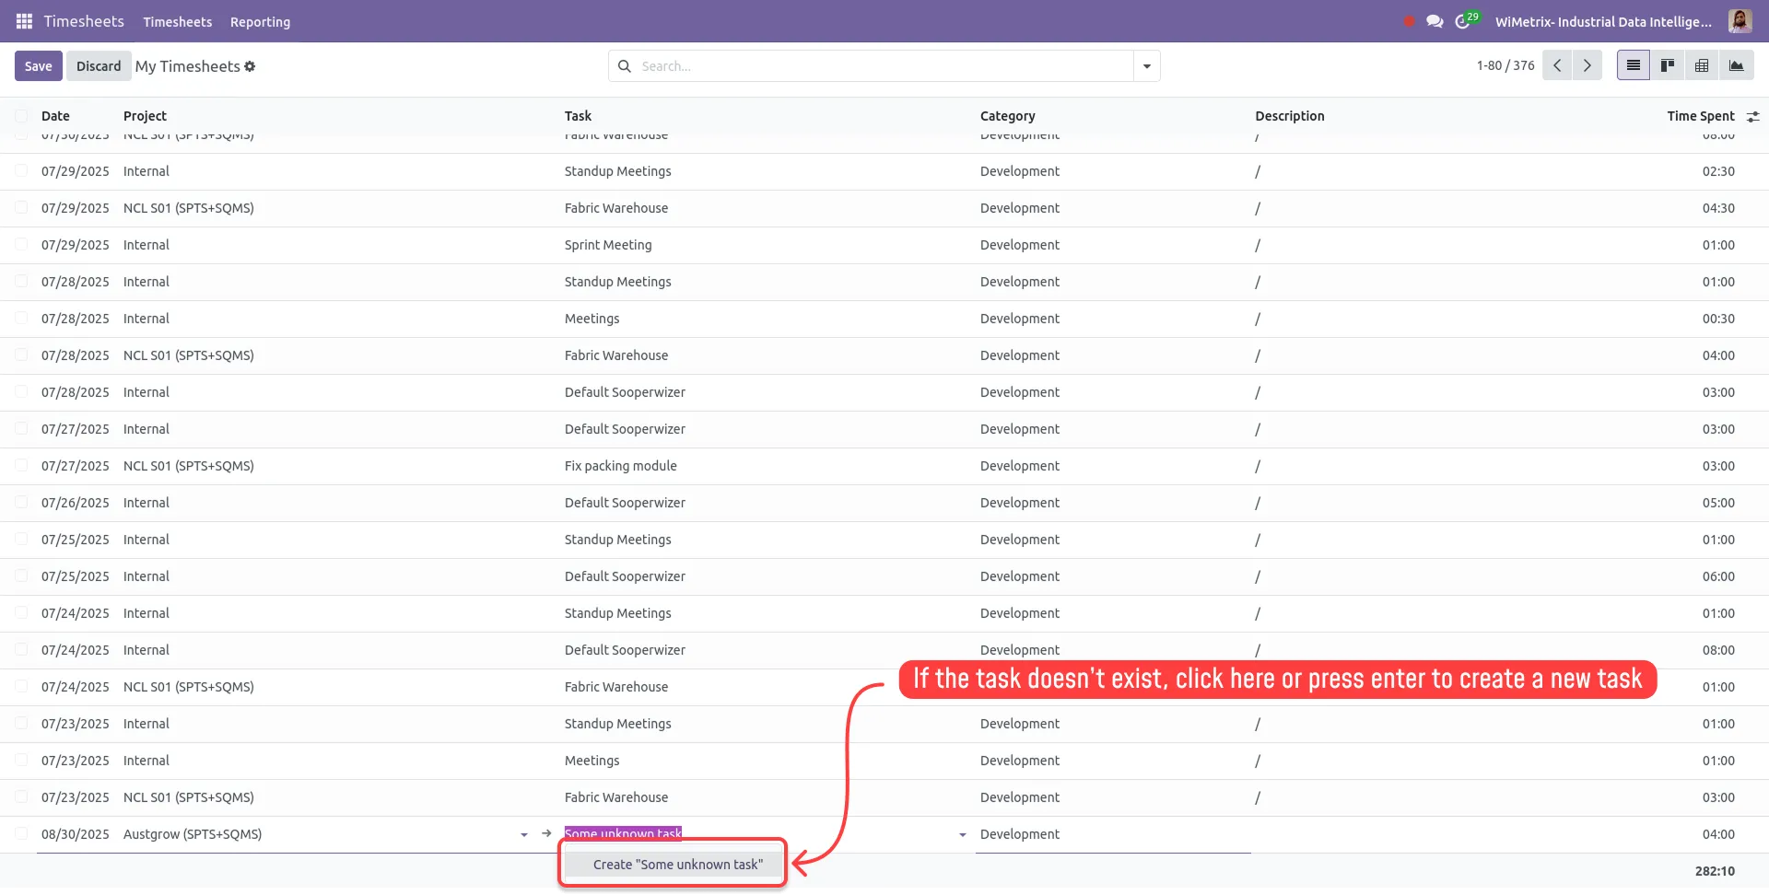Toggle the select-all checkbox in header
1769x895 pixels.
[21, 116]
